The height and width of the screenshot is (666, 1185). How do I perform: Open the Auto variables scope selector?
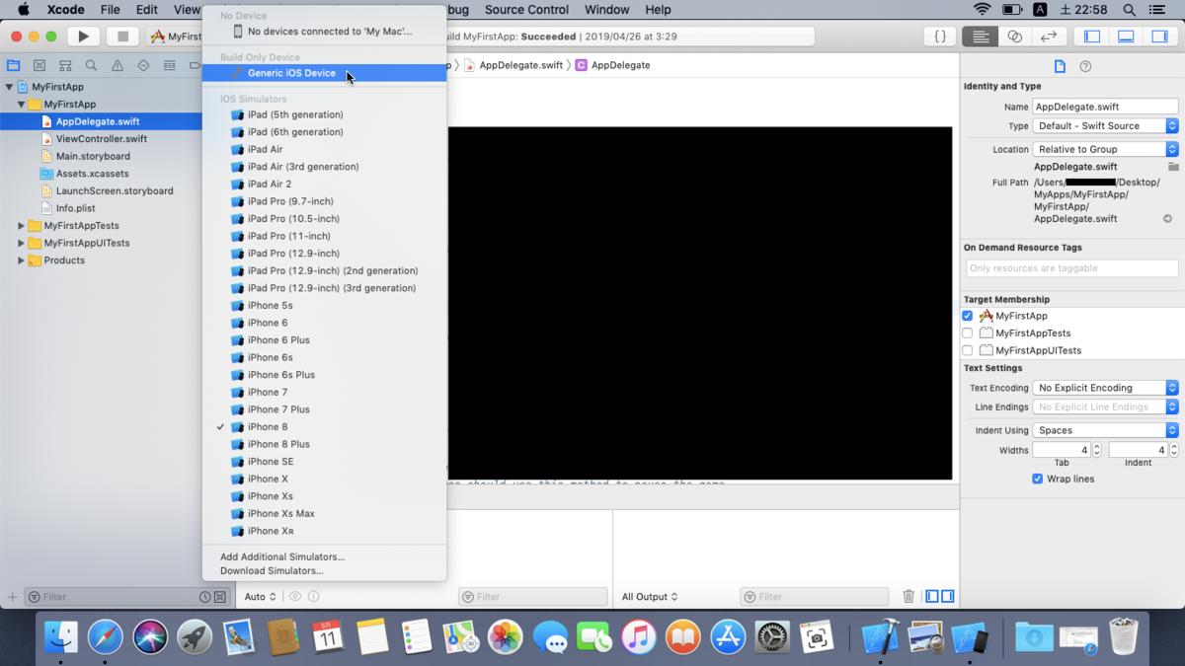coord(260,596)
